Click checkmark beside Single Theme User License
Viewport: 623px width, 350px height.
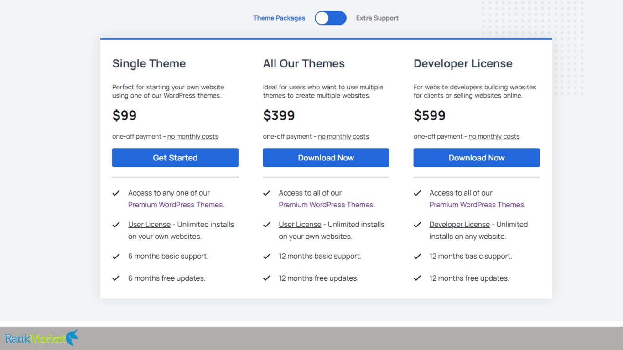tap(116, 225)
